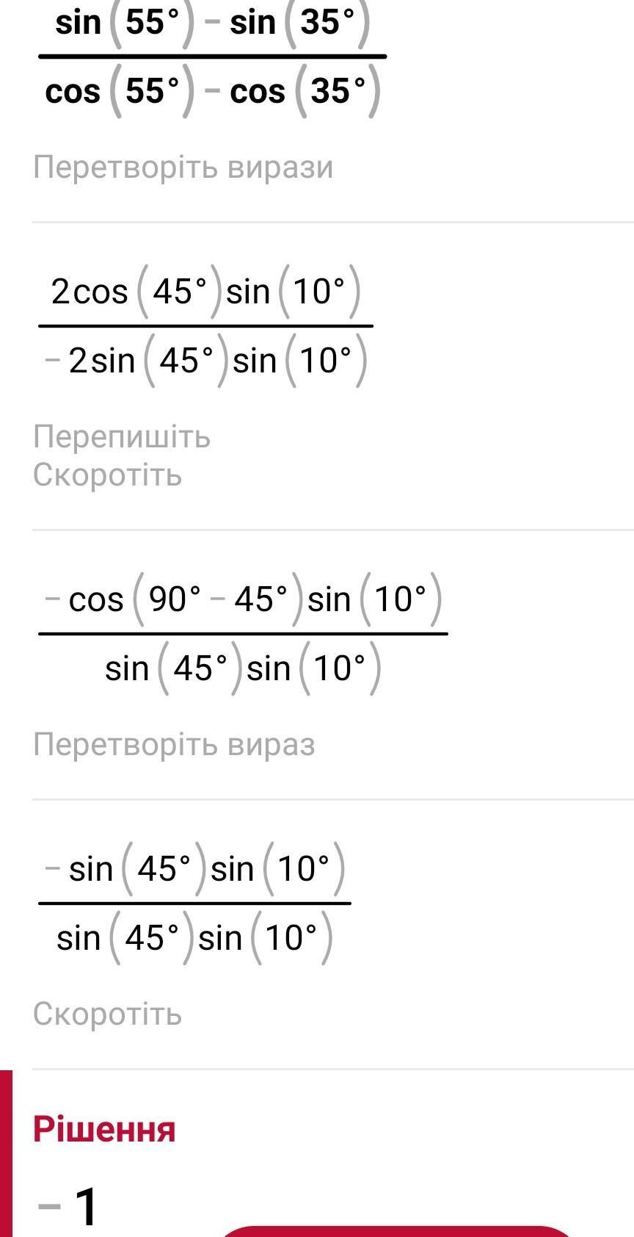
Task: Tap the sin(55°) term in the original expression
Action: 125,24
